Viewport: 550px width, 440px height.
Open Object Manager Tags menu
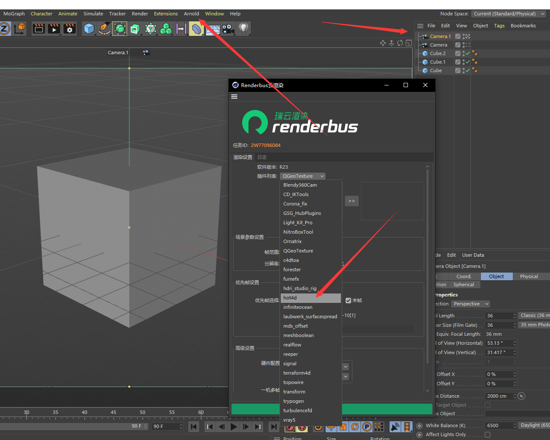[x=499, y=26]
